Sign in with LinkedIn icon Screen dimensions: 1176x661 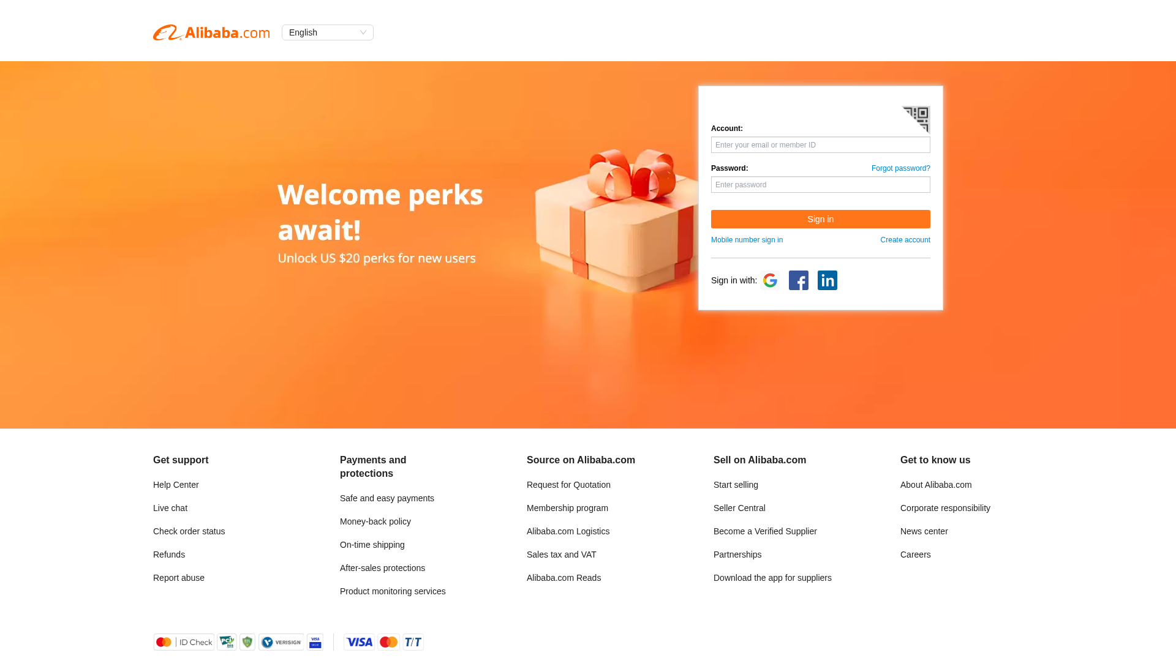coord(827,280)
